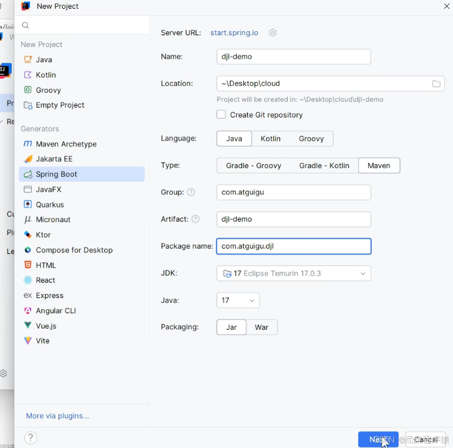Set Language to Kotlin
This screenshot has width=453, height=448.
click(x=271, y=139)
